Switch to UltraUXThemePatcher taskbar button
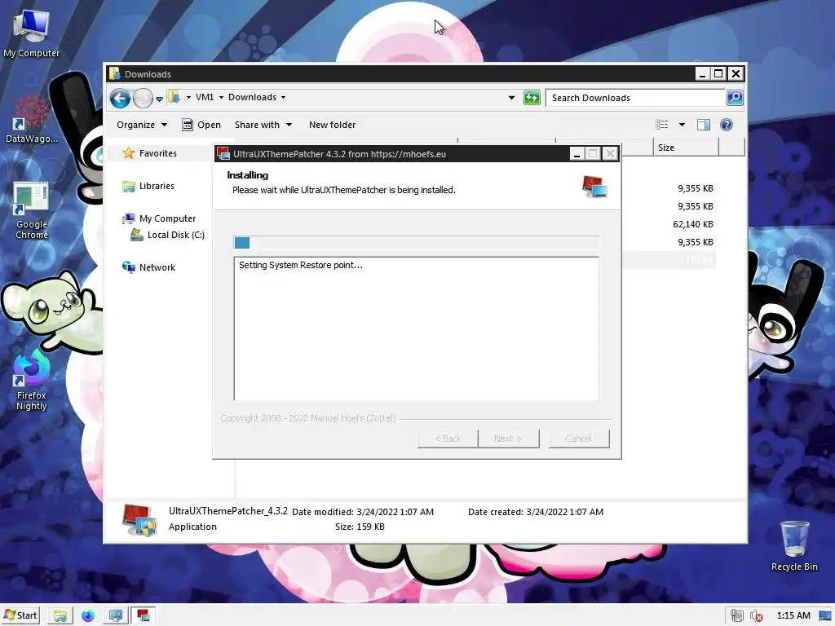The image size is (835, 626). pyautogui.click(x=143, y=616)
